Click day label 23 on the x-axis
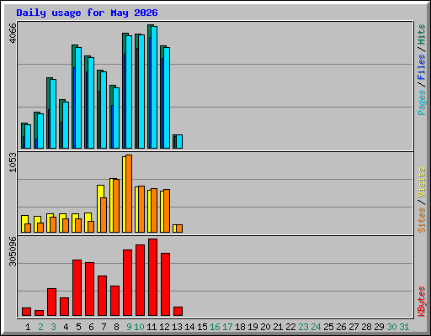Viewport: 431px width, 336px height. click(303, 327)
